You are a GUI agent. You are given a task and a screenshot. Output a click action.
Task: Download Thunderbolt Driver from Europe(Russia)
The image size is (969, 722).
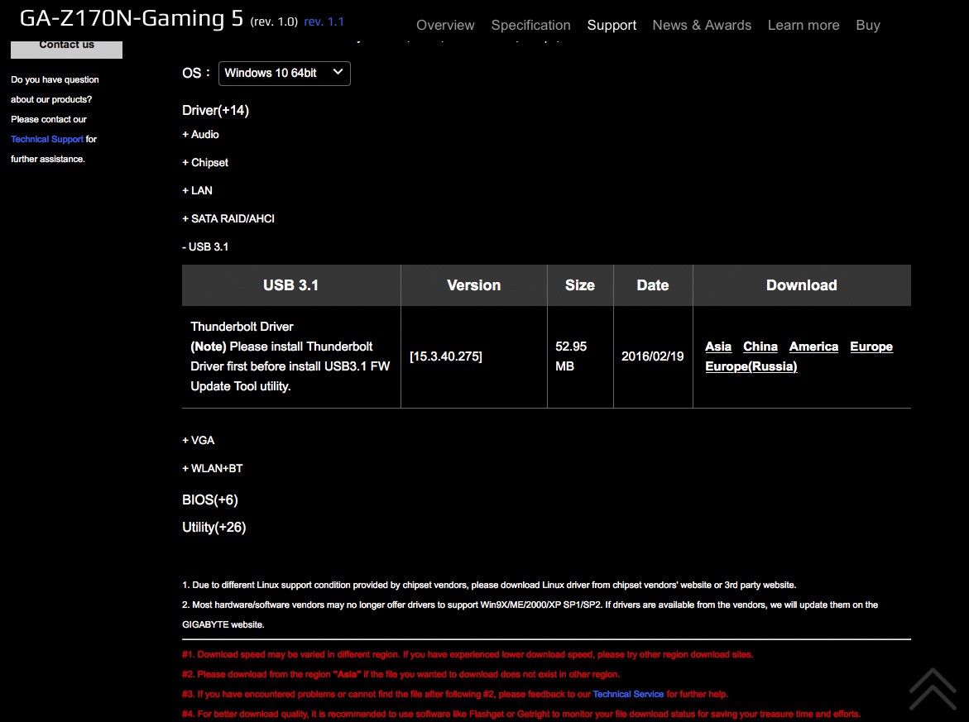coord(751,367)
